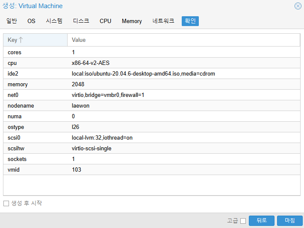This screenshot has height=228, width=304.
Task: Select the vmid value 103
Action: [77, 170]
